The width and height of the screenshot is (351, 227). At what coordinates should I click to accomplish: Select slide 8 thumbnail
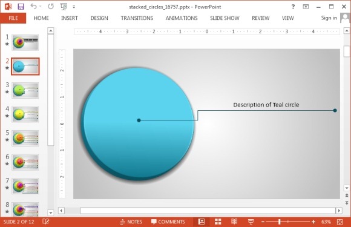click(25, 209)
